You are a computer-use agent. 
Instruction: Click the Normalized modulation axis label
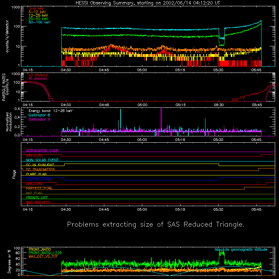click(9, 122)
